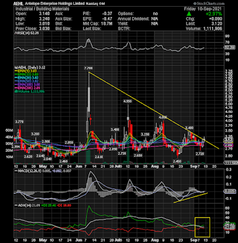Screen dimensions: 238x243
Task: Click the tall June 7.700 spike candlestick
Action: pyautogui.click(x=89, y=99)
